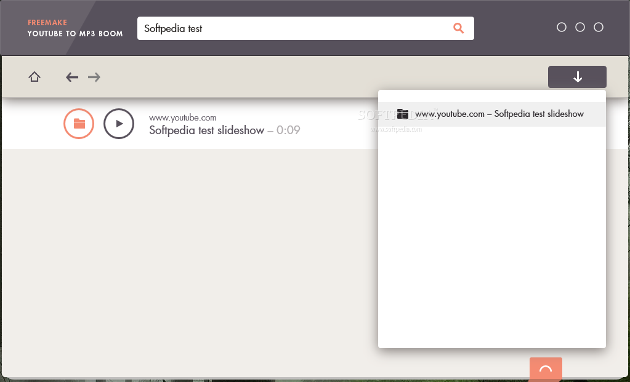Click the www.youtube.com source label in results
The width and height of the screenshot is (630, 382).
183,117
